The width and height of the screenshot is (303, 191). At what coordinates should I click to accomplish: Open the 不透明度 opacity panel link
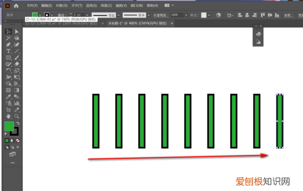click(x=161, y=15)
